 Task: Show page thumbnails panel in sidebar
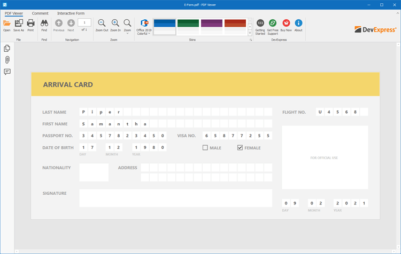[7, 48]
